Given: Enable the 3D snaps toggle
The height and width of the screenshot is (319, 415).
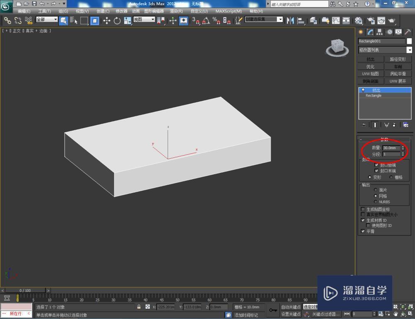Looking at the screenshot, I should [197, 20].
